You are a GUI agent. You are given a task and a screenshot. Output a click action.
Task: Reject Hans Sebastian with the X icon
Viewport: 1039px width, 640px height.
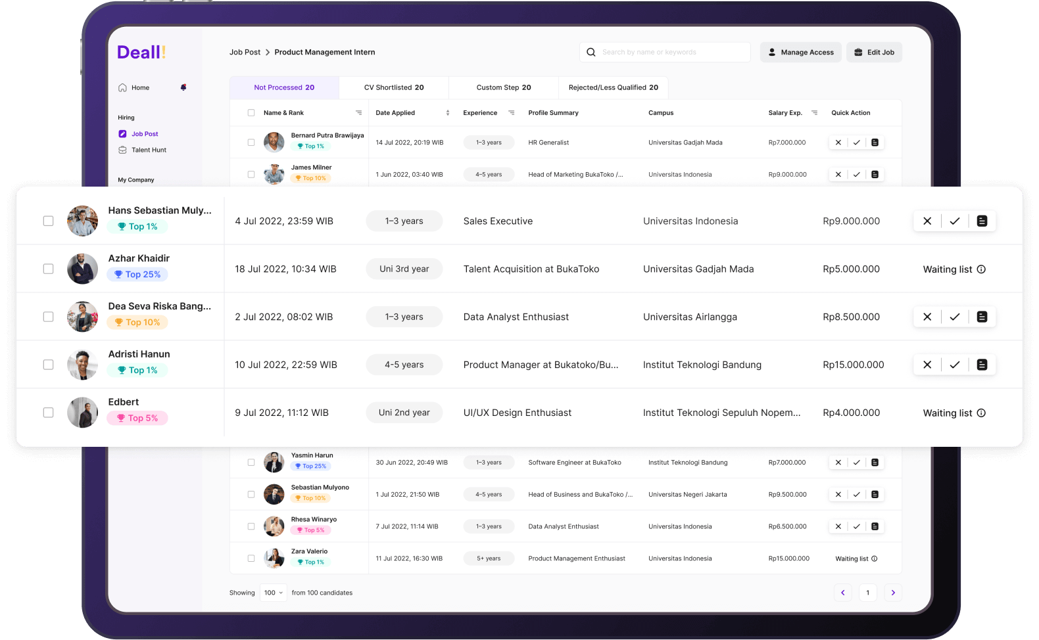pos(927,221)
